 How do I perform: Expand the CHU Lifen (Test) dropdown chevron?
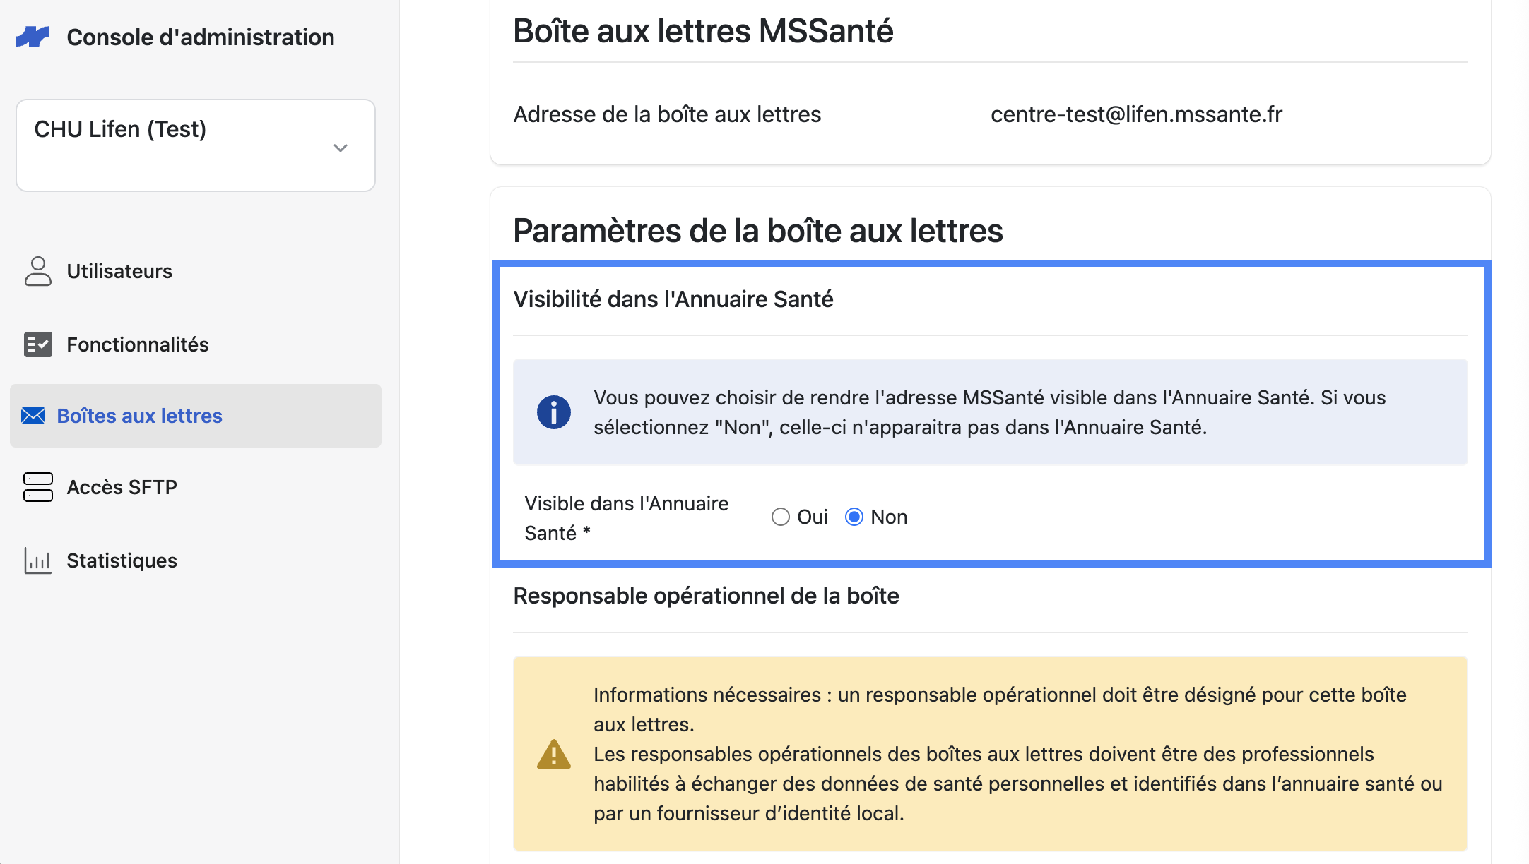(x=341, y=148)
